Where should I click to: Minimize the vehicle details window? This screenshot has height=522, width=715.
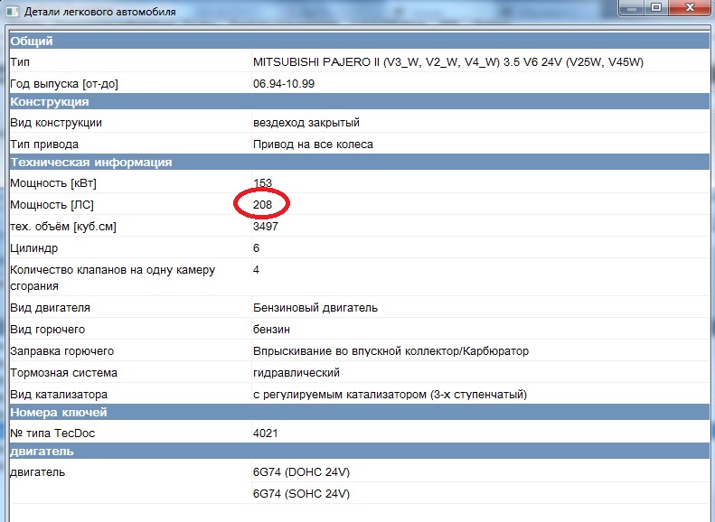pos(631,9)
